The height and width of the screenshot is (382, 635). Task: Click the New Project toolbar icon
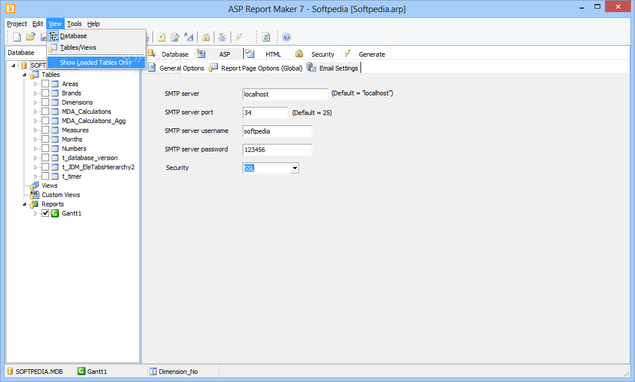click(x=17, y=37)
